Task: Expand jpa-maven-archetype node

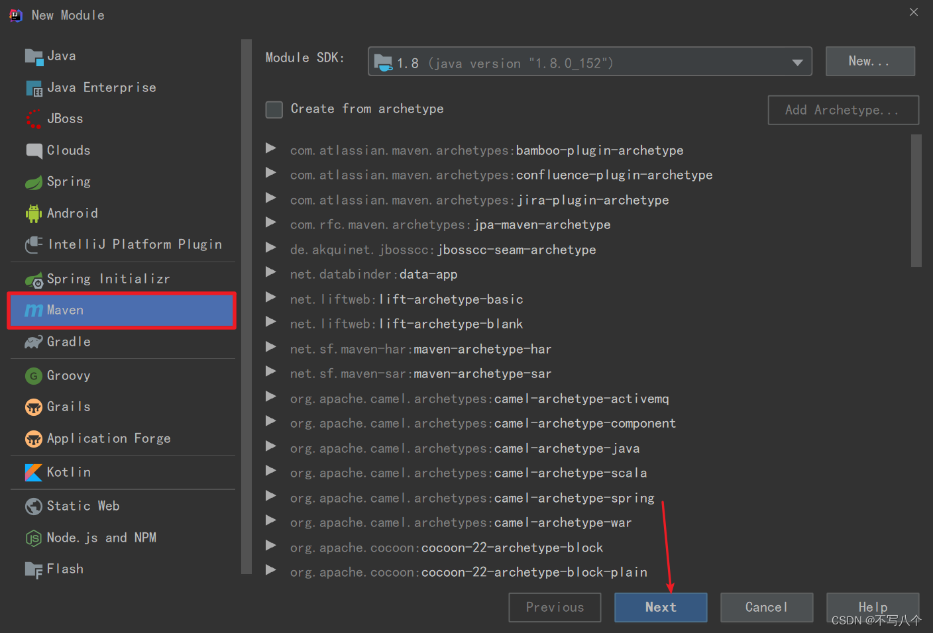Action: pyautogui.click(x=270, y=222)
